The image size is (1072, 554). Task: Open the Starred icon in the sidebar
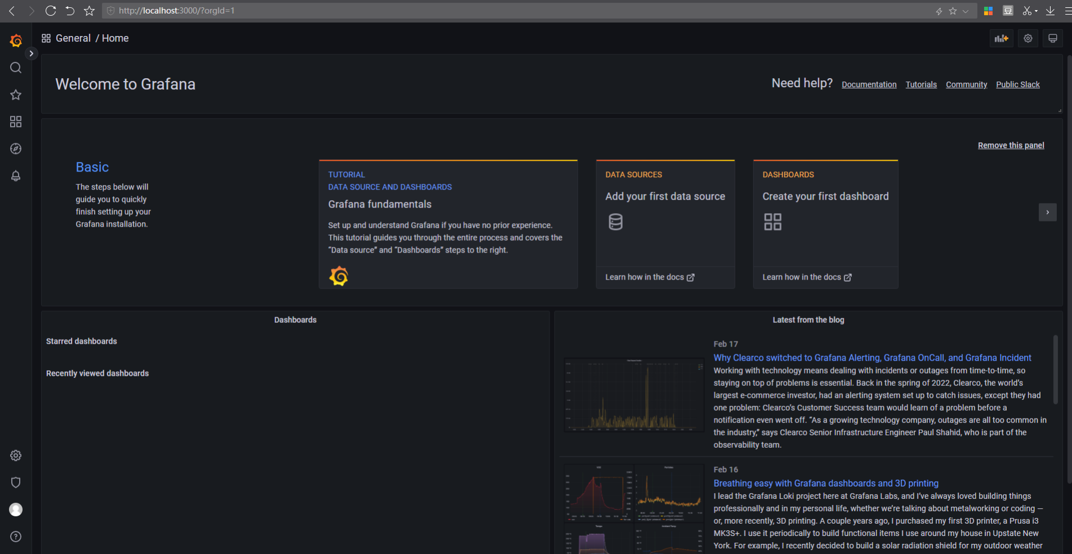pos(16,94)
